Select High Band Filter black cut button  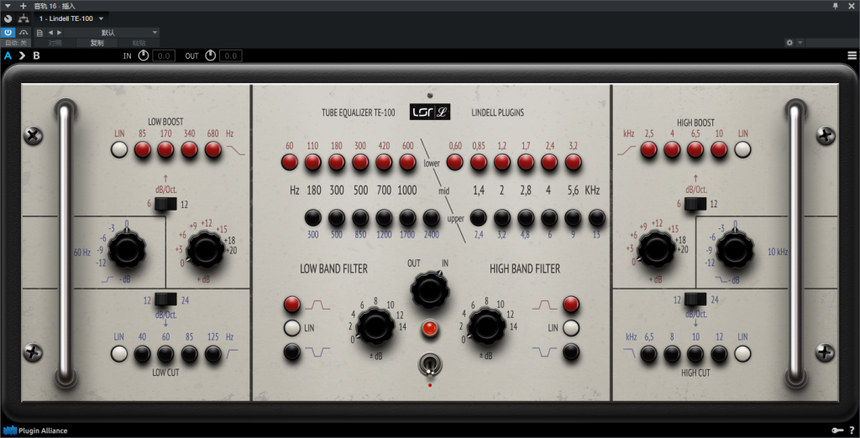571,352
